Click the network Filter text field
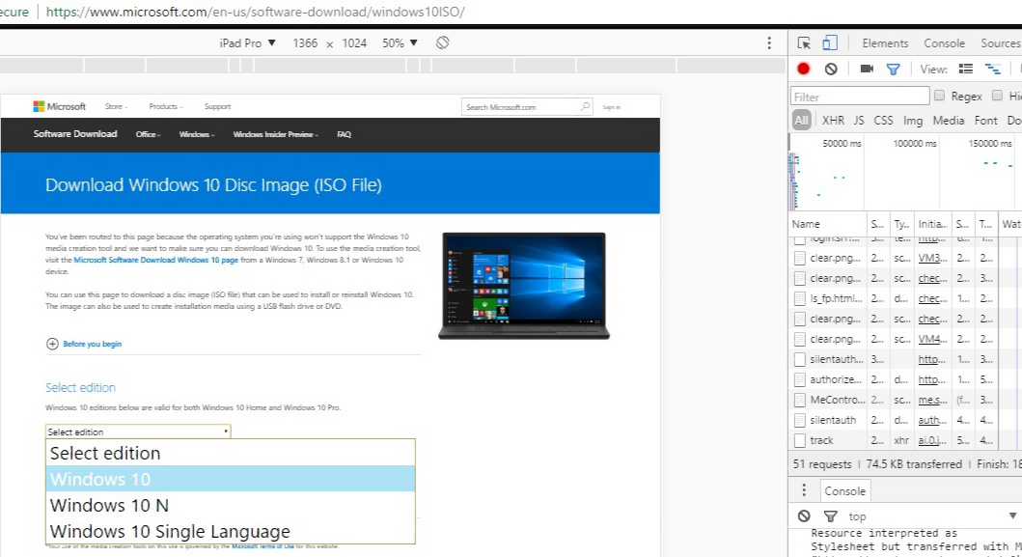Screen dimensions: 1022x557 click(x=861, y=96)
